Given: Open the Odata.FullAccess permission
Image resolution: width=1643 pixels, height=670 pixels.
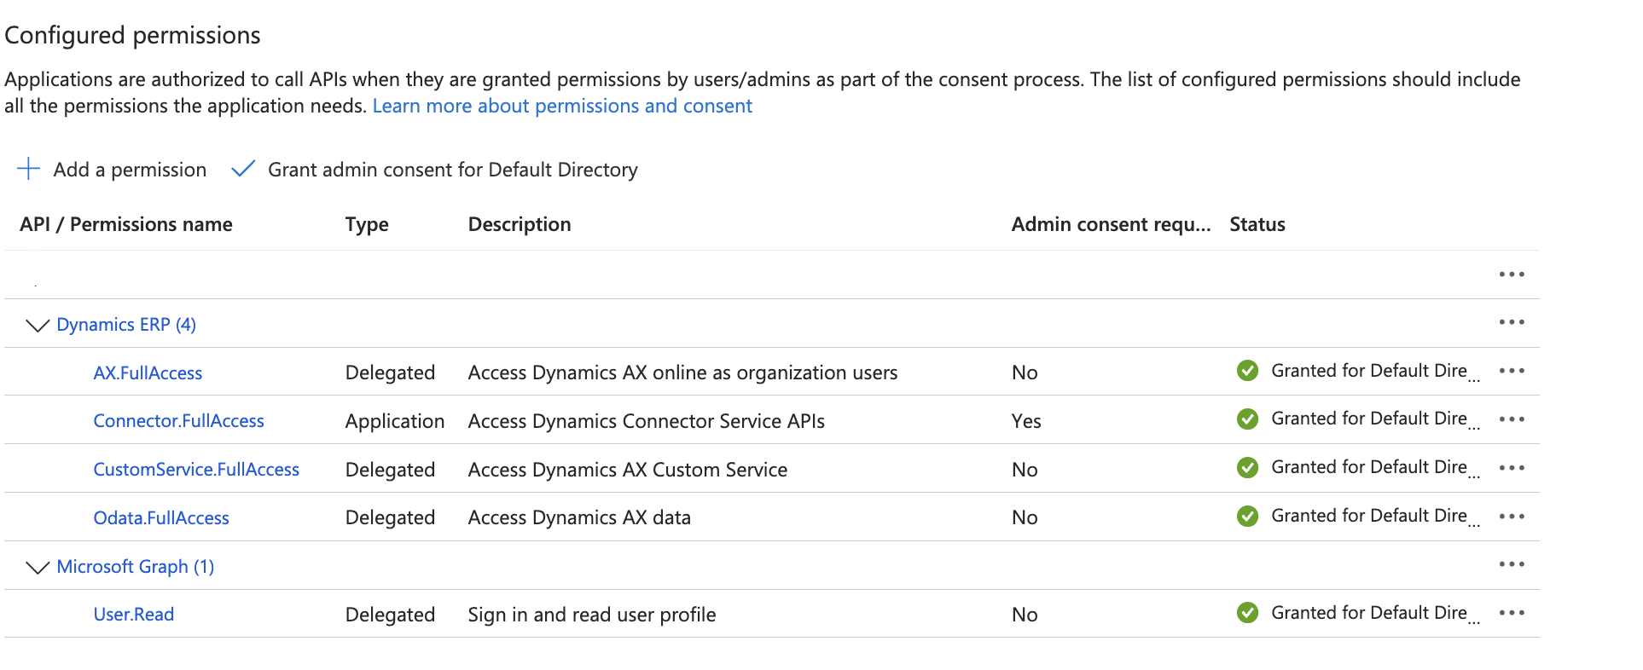Looking at the screenshot, I should click(161, 518).
